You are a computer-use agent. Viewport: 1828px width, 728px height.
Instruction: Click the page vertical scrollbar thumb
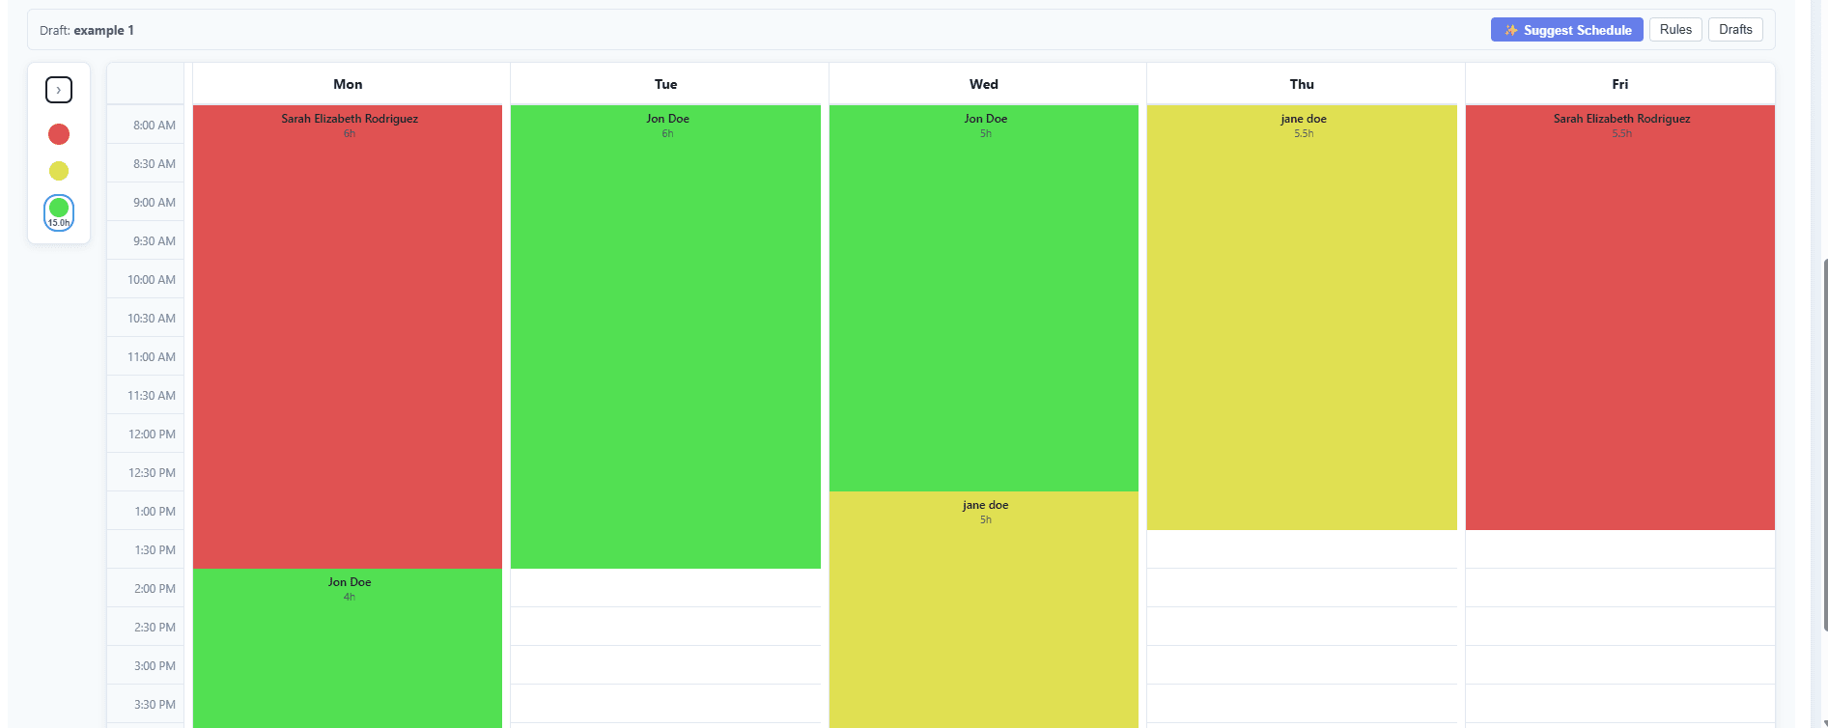(x=1824, y=444)
